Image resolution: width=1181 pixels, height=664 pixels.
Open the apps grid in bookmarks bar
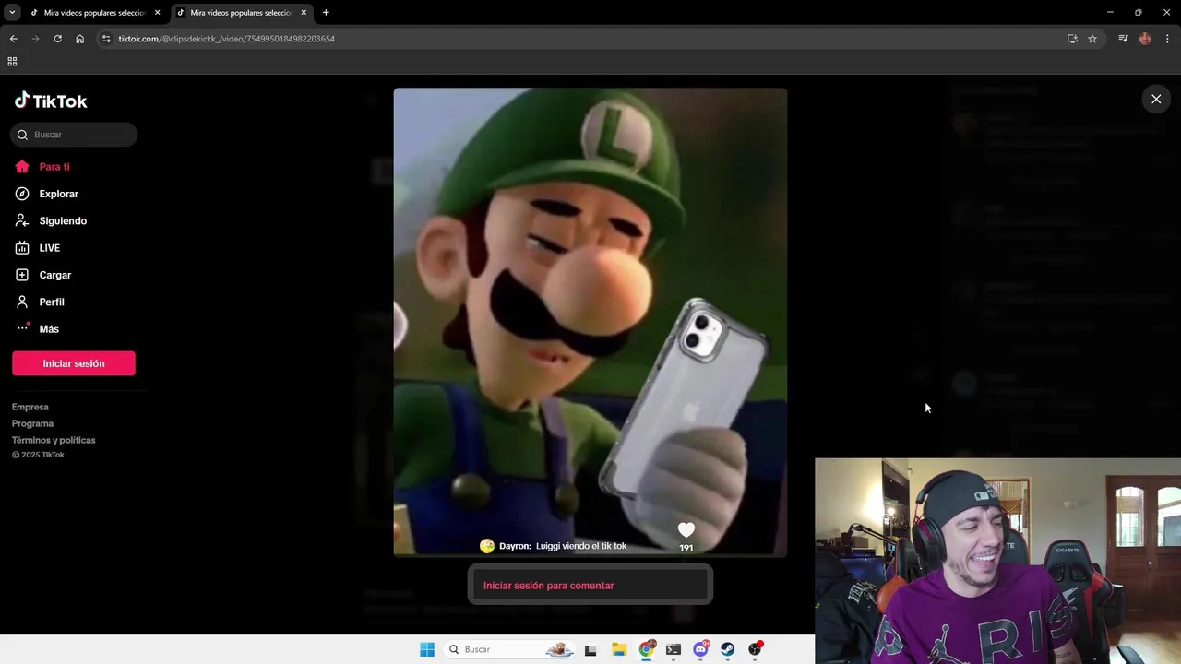pyautogui.click(x=12, y=62)
